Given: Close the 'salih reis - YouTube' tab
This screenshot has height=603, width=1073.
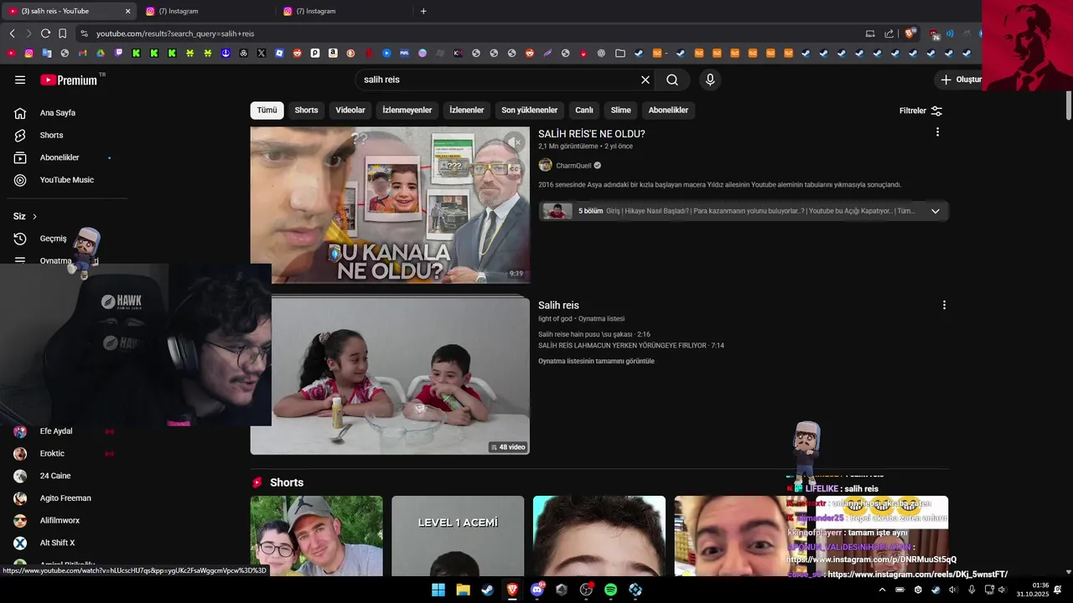Looking at the screenshot, I should point(127,11).
